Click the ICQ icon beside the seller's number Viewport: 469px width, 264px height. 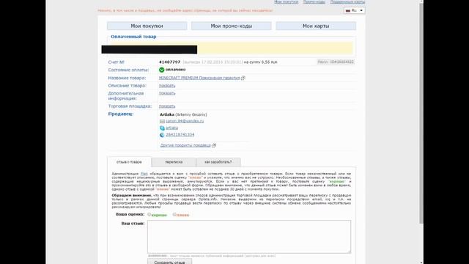click(162, 135)
